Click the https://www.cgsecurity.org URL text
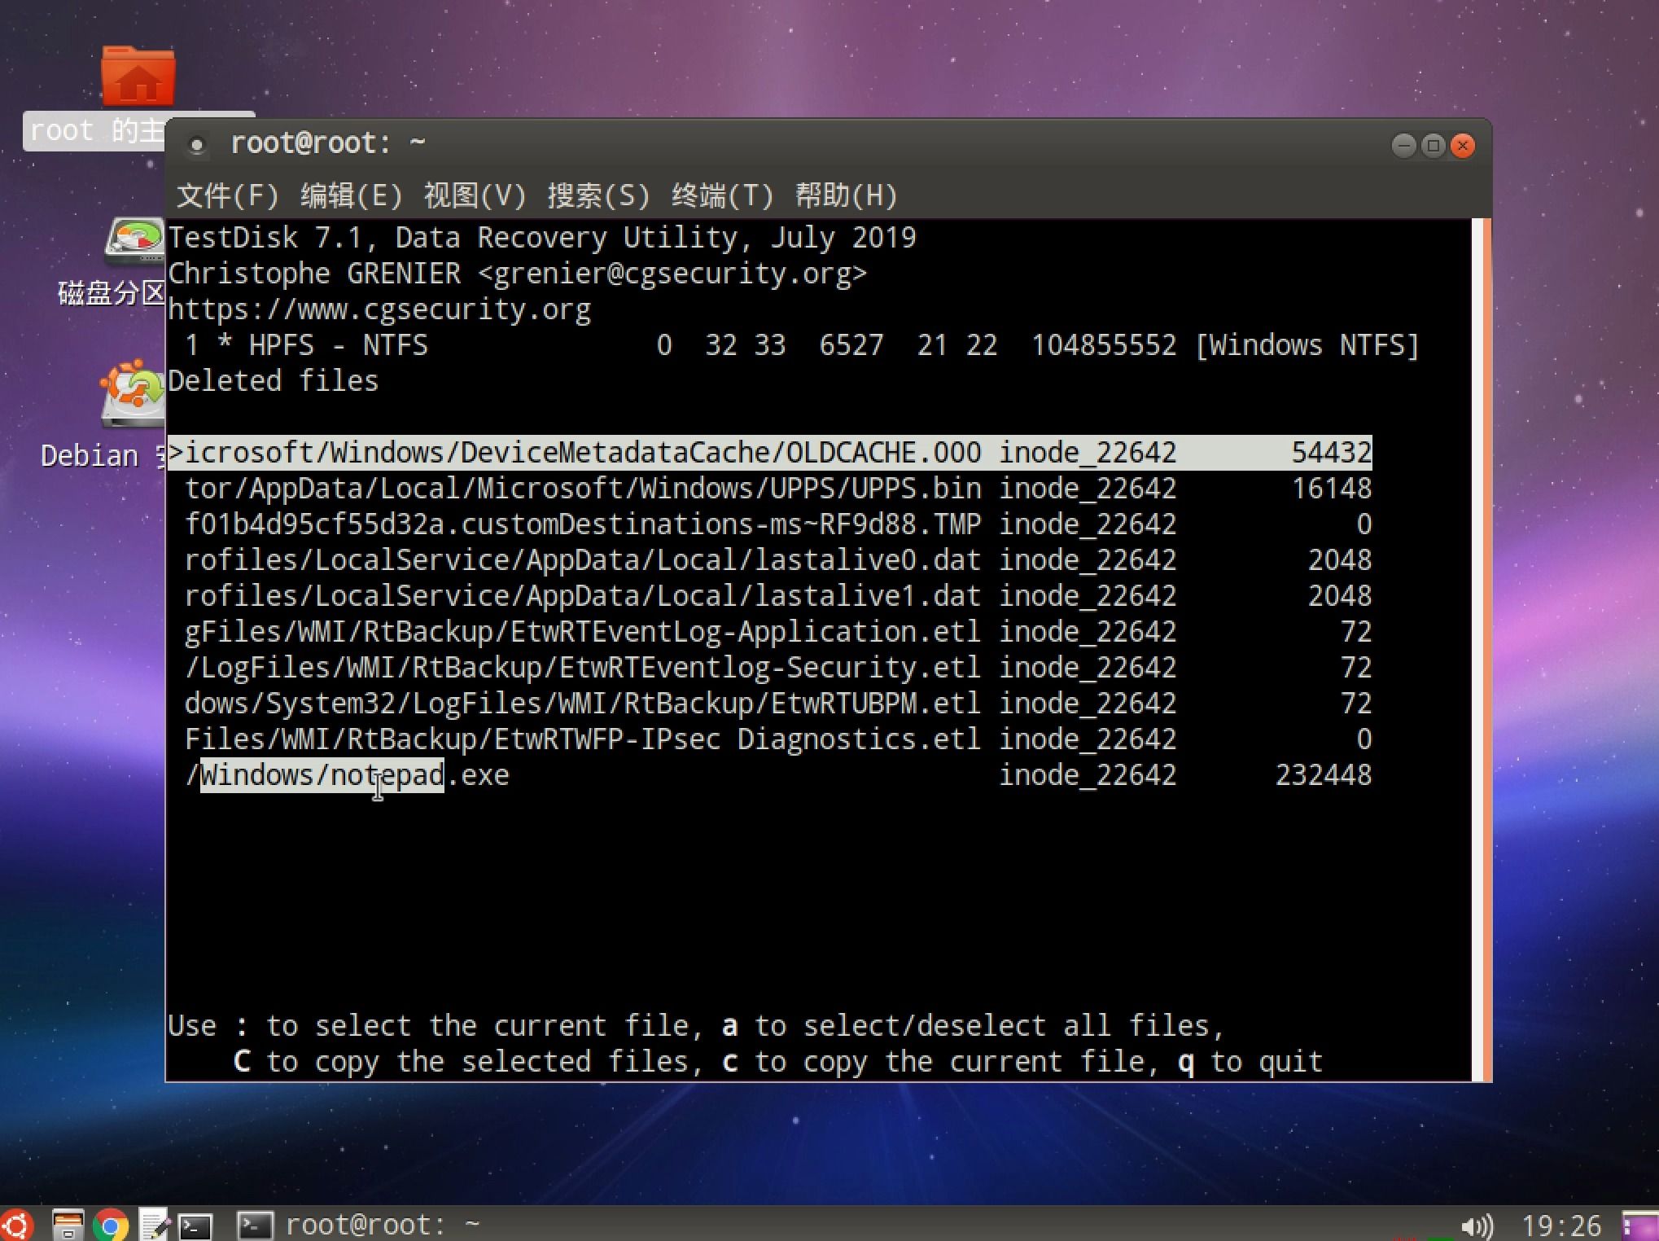The width and height of the screenshot is (1659, 1241). pos(379,309)
